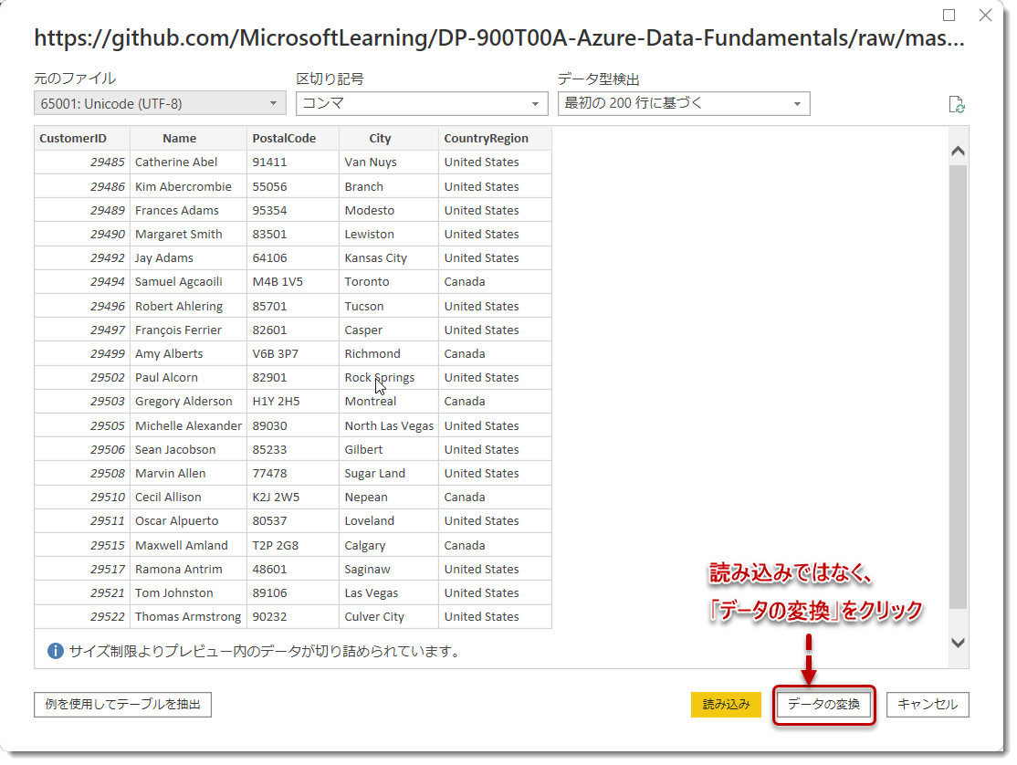Click the scrollbar down arrow

click(958, 643)
